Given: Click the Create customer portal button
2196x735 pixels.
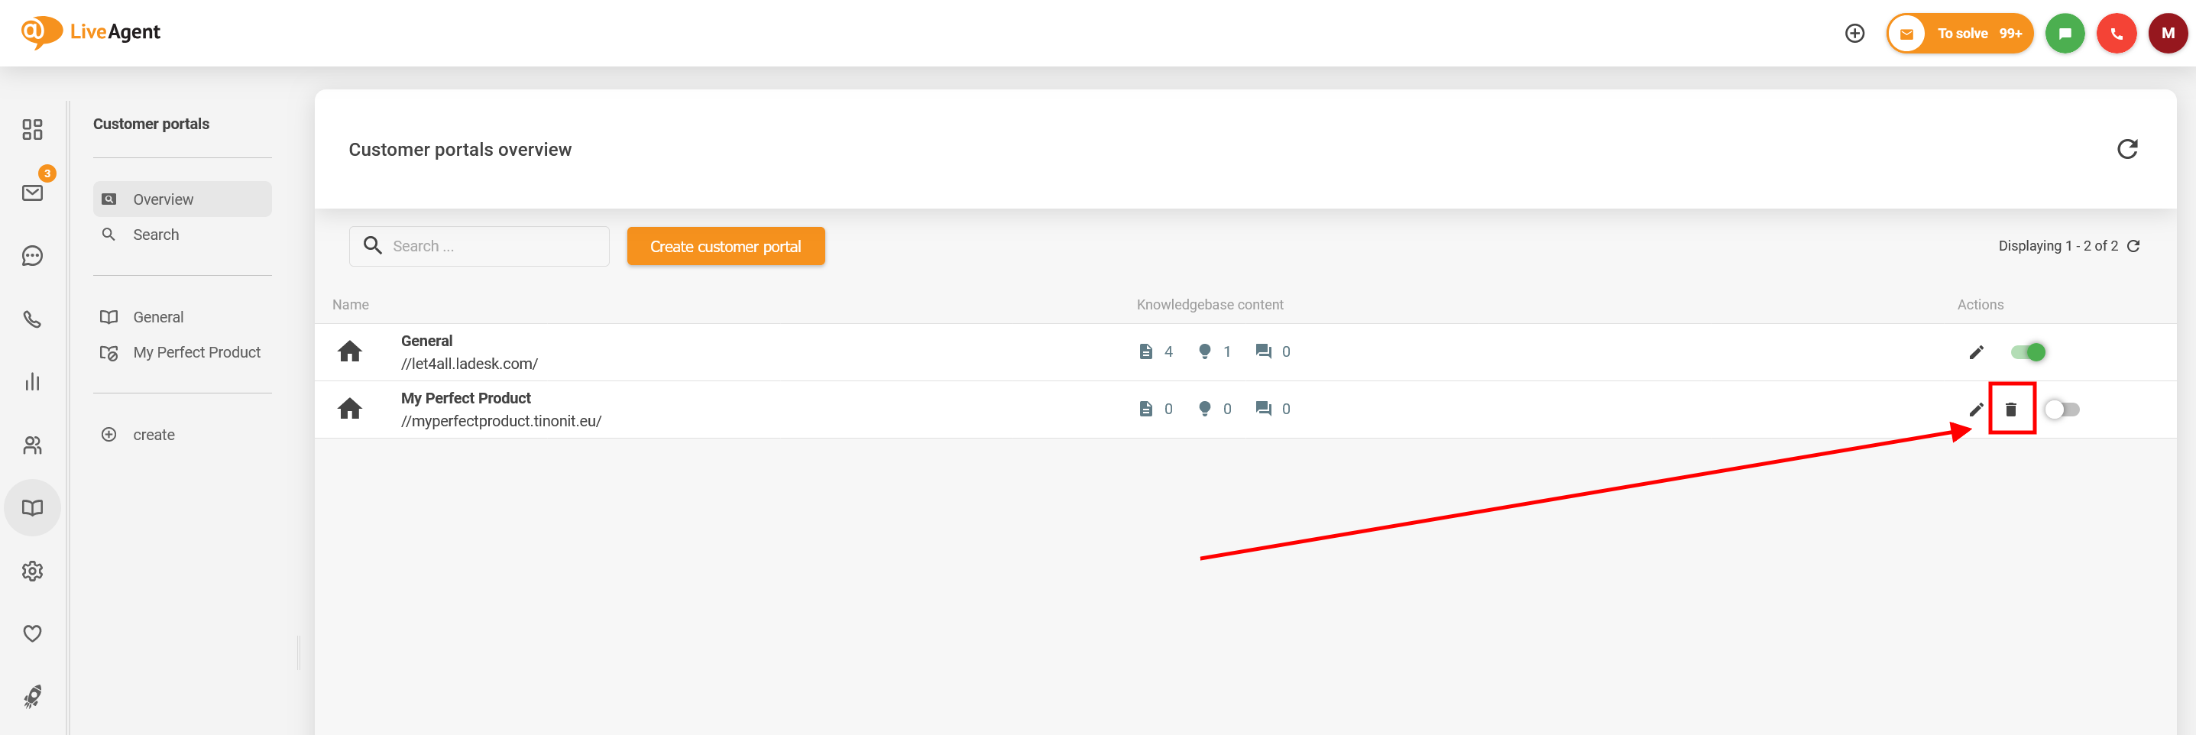Looking at the screenshot, I should point(725,247).
